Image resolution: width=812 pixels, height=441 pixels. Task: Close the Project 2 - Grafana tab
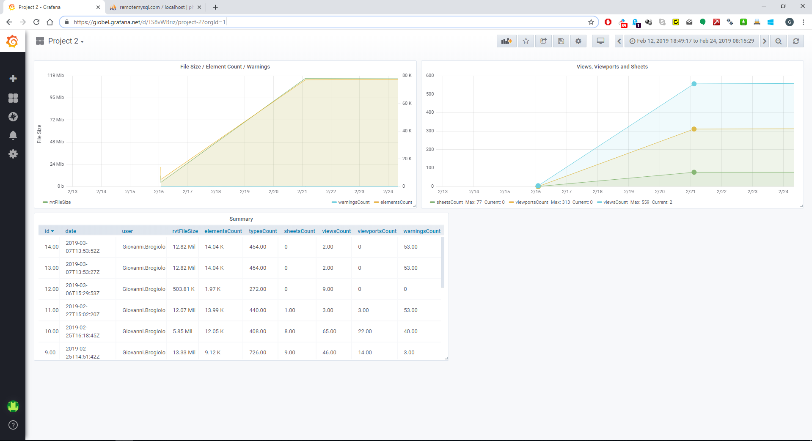(x=98, y=7)
